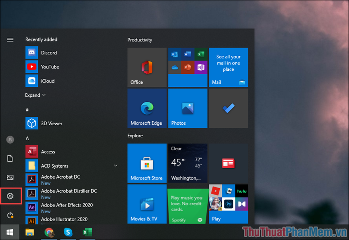Open Microsoft Store tile

(147, 163)
